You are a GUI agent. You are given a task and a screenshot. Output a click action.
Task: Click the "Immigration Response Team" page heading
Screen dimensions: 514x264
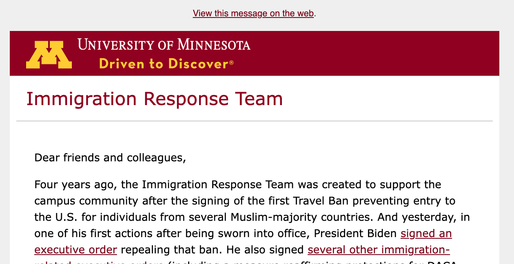coord(154,99)
